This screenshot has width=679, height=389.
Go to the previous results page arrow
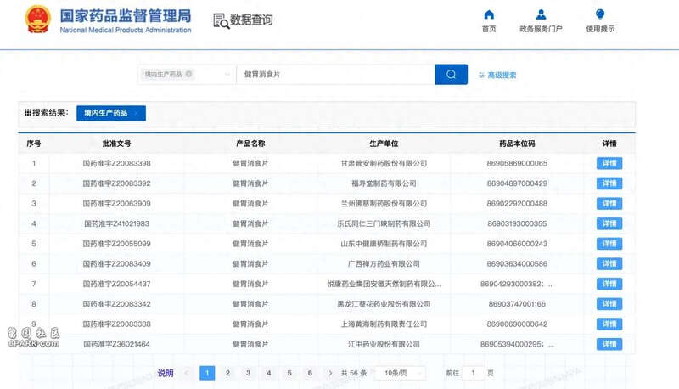(x=187, y=373)
